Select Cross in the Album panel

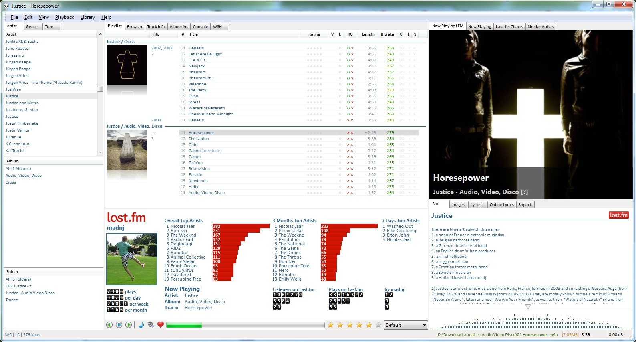click(11, 182)
